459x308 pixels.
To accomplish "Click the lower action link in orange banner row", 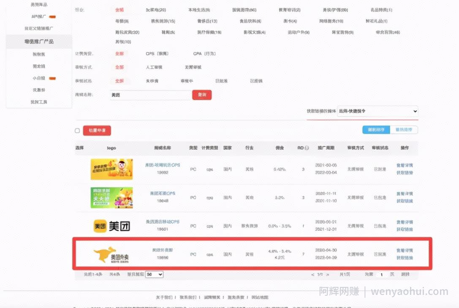I will click(405, 173).
